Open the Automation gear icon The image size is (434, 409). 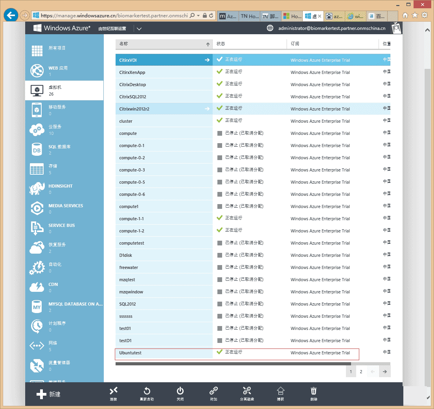tap(37, 267)
